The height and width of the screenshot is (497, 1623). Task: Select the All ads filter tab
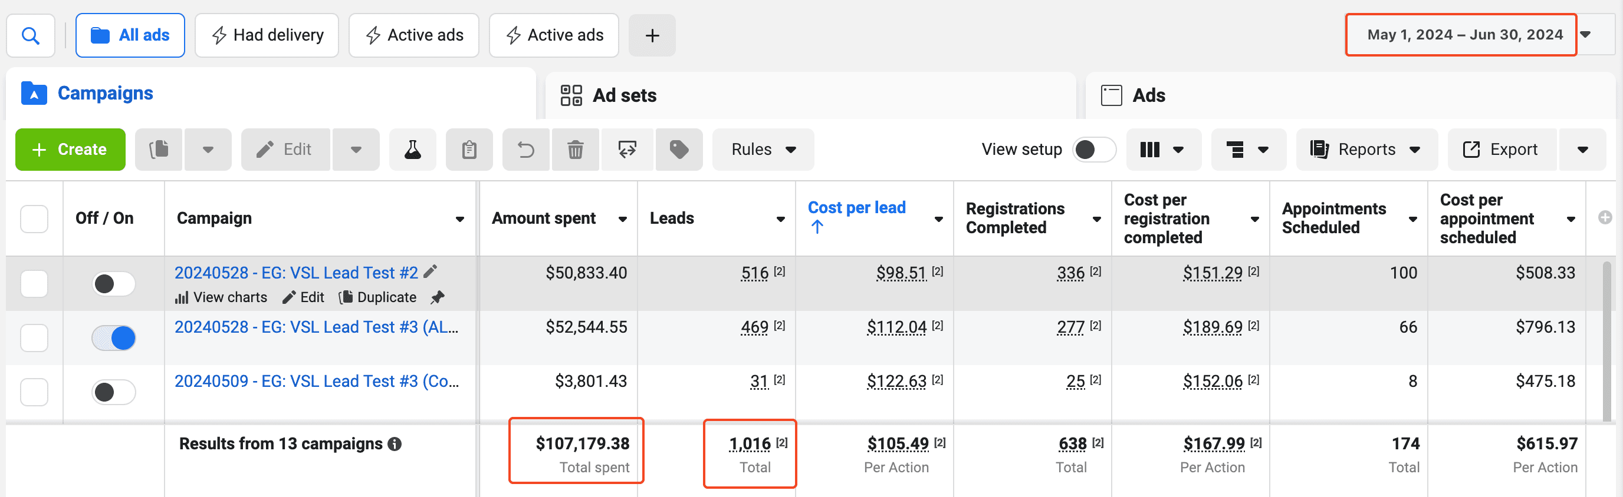tap(130, 35)
